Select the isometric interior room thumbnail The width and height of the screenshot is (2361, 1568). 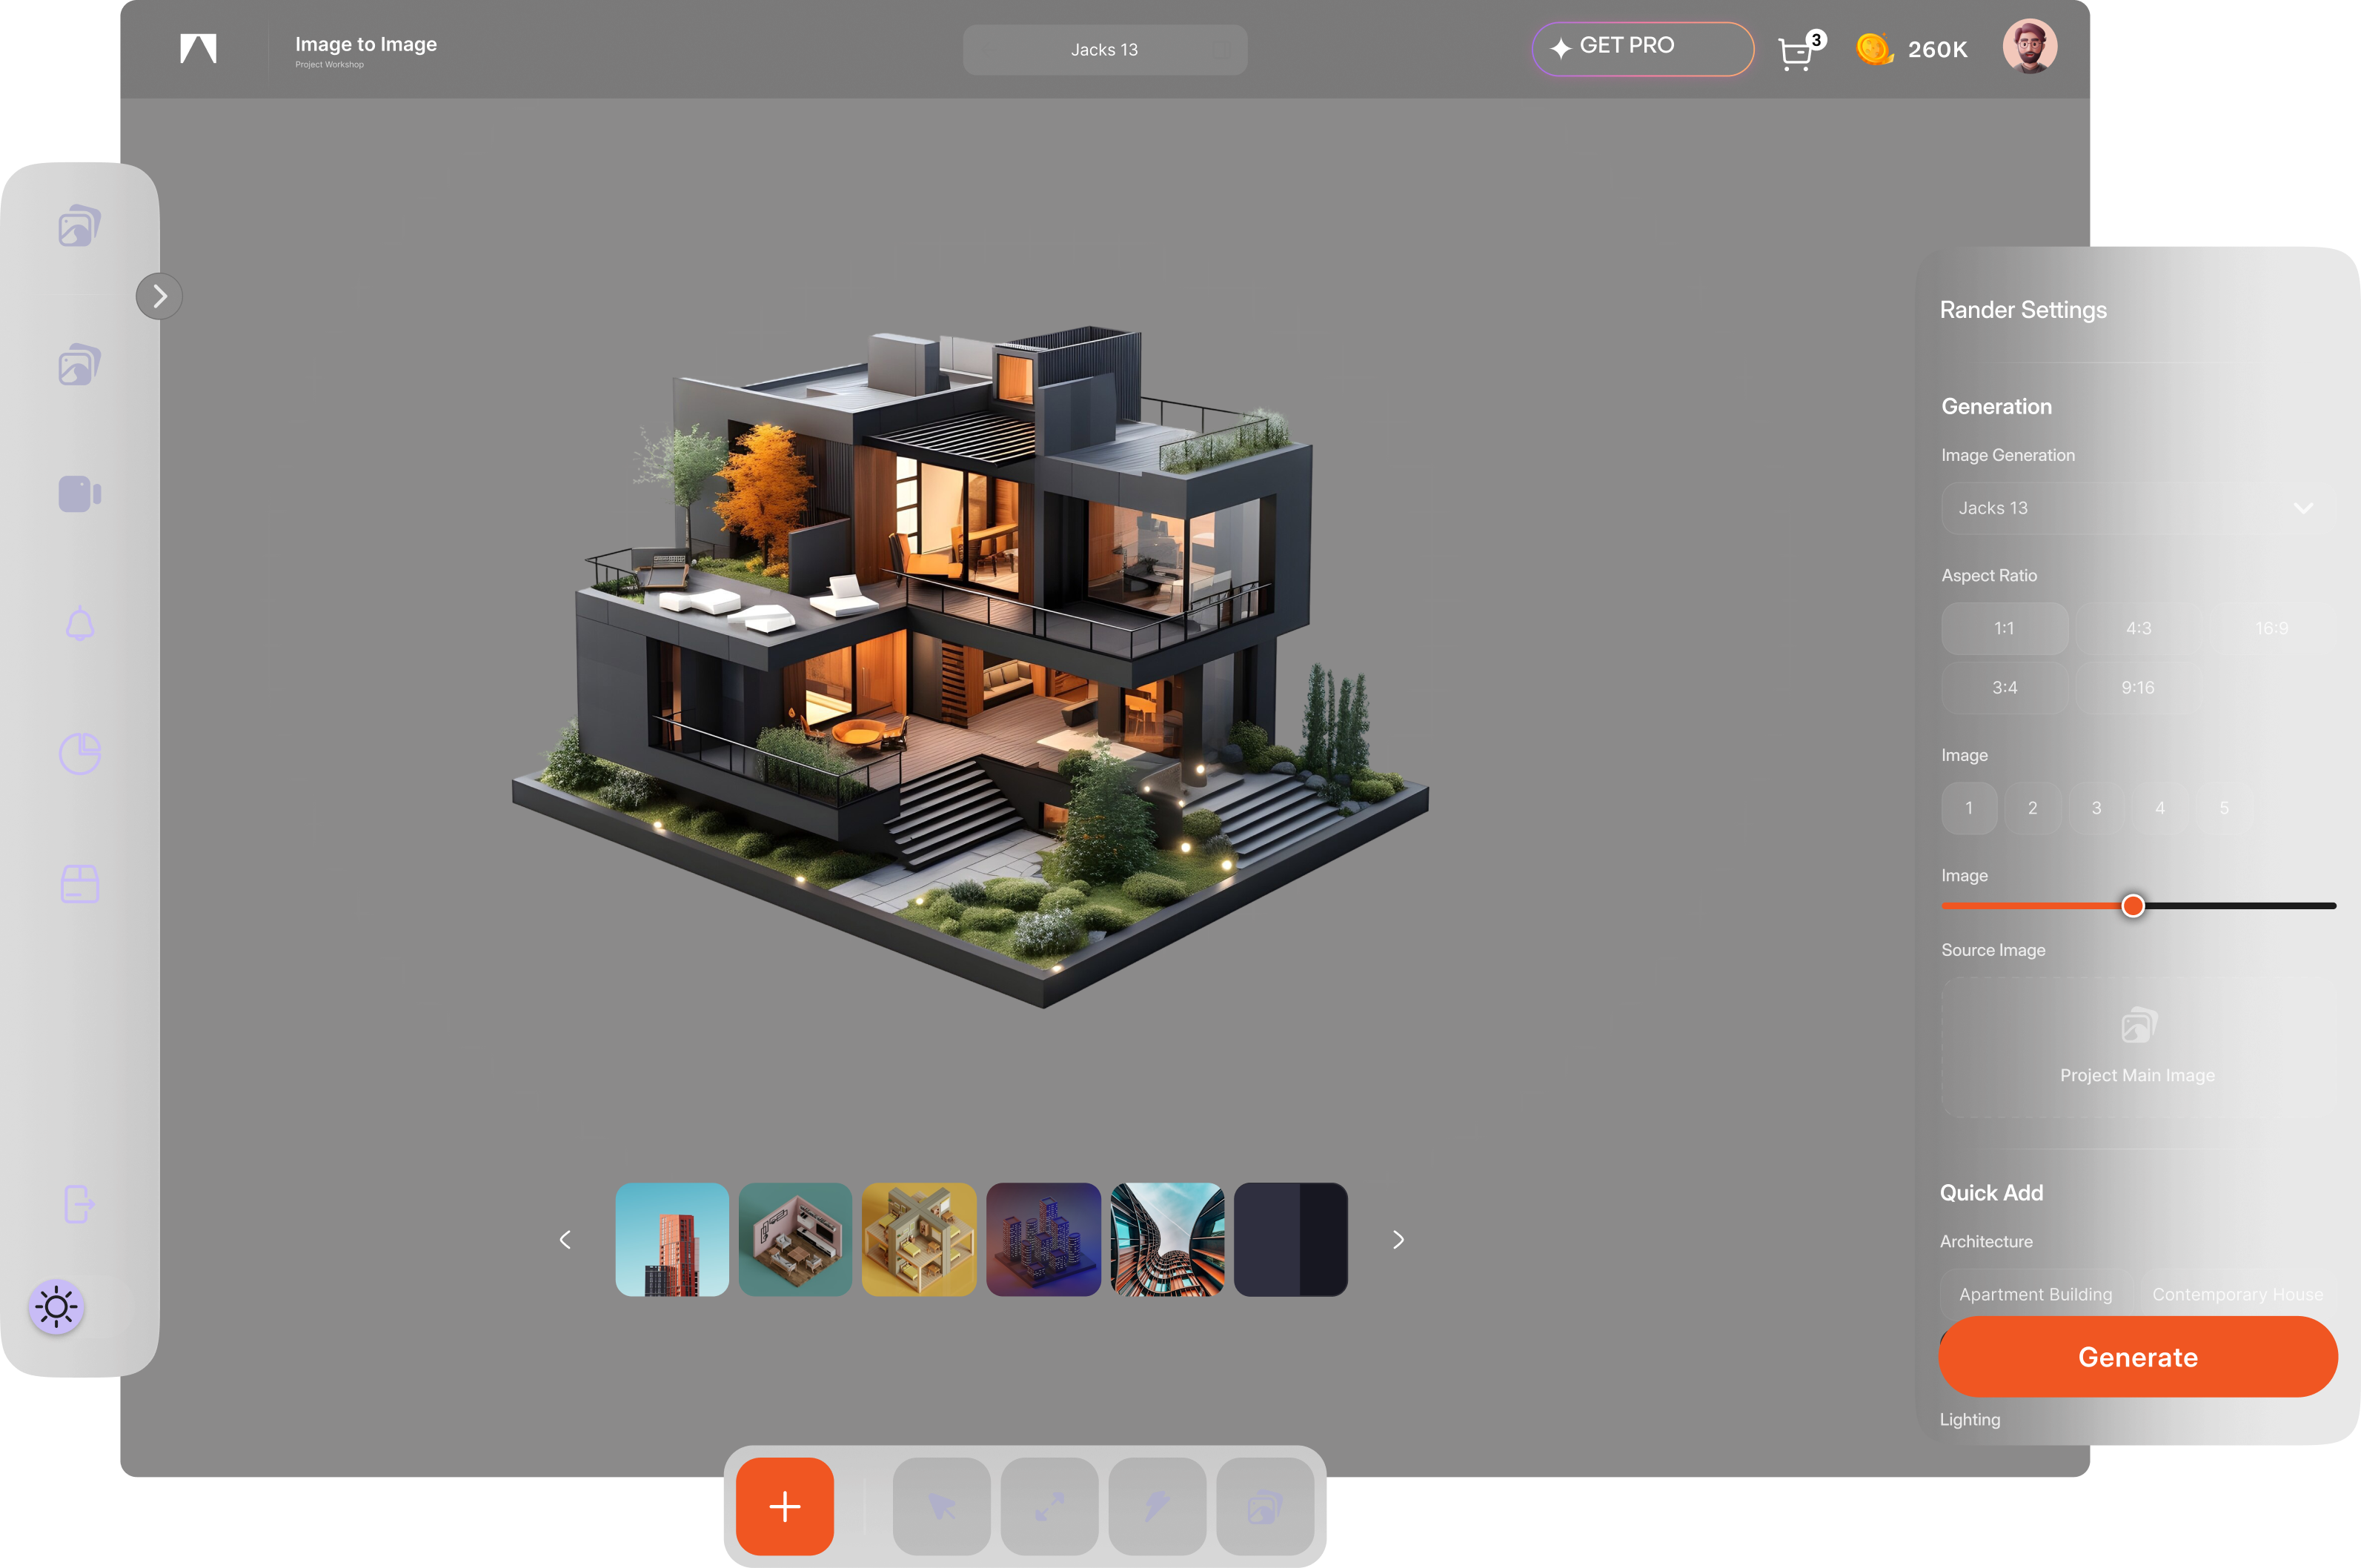(795, 1239)
